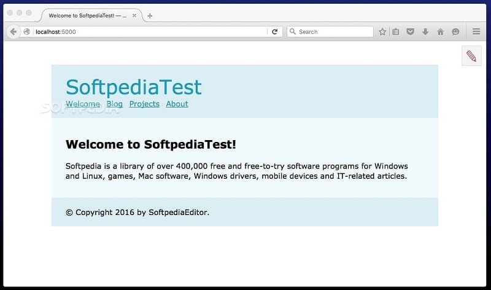The image size is (491, 290).
Task: Open the Projects navigation link
Action: [x=144, y=104]
